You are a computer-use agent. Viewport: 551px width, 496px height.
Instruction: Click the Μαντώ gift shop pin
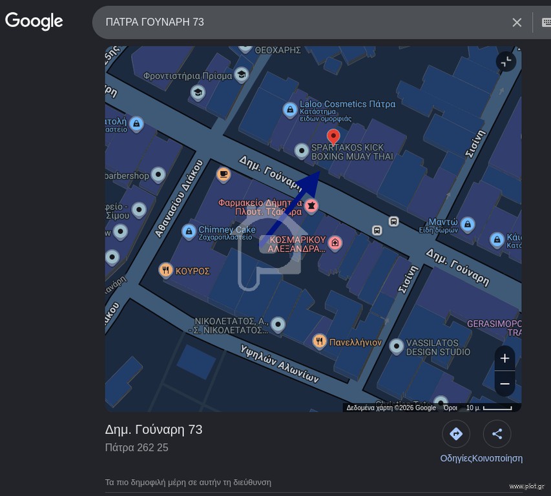point(468,224)
